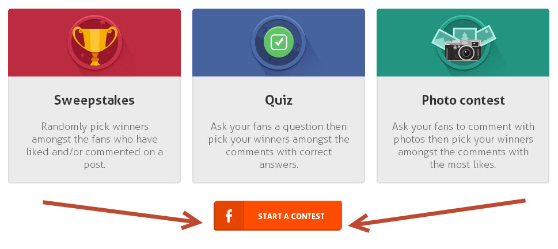Click the Facebook f logo icon
558x249 pixels.
(229, 216)
